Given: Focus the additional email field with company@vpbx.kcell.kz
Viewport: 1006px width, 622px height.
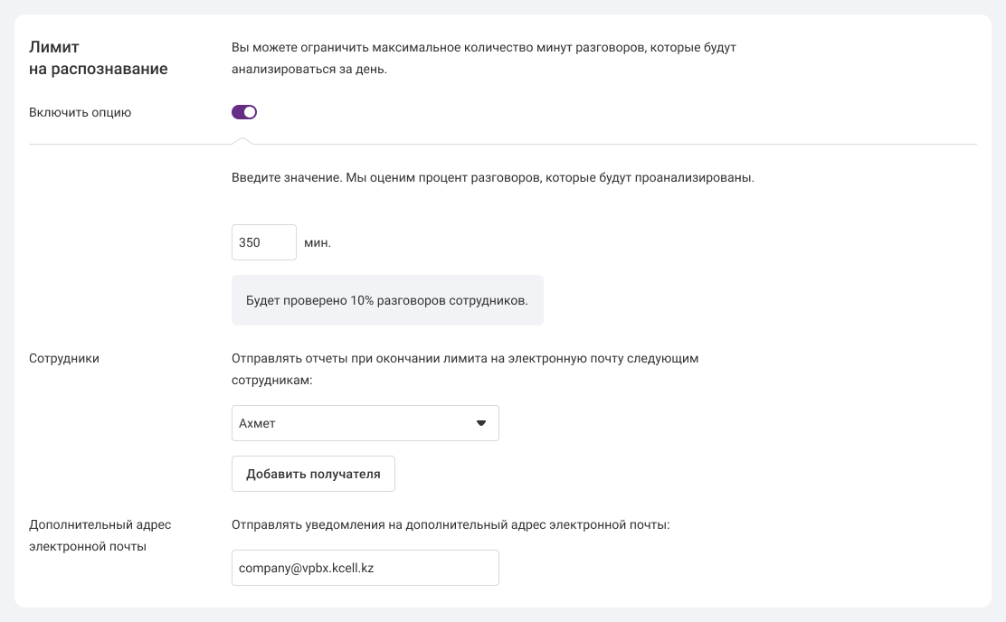Looking at the screenshot, I should coord(365,568).
